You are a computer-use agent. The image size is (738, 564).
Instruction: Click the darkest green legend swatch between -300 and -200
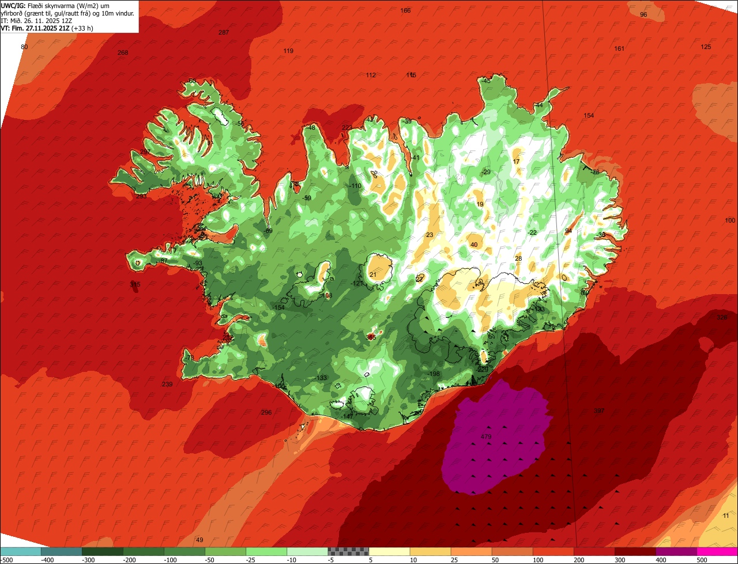[x=103, y=551]
